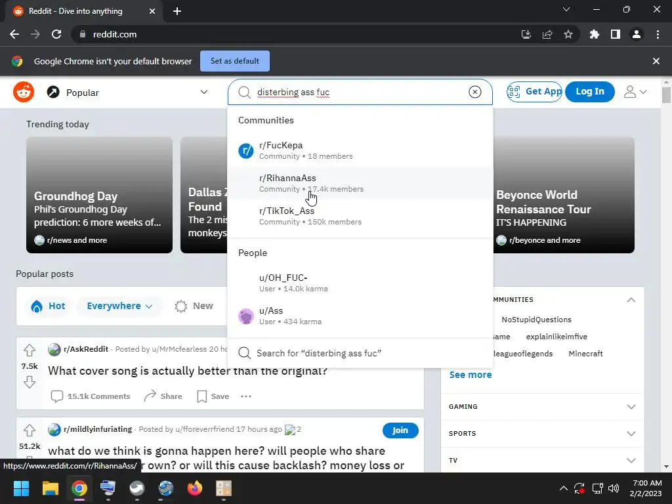Open the taskbar clock and date
Image resolution: width=672 pixels, height=504 pixels.
pyautogui.click(x=646, y=488)
